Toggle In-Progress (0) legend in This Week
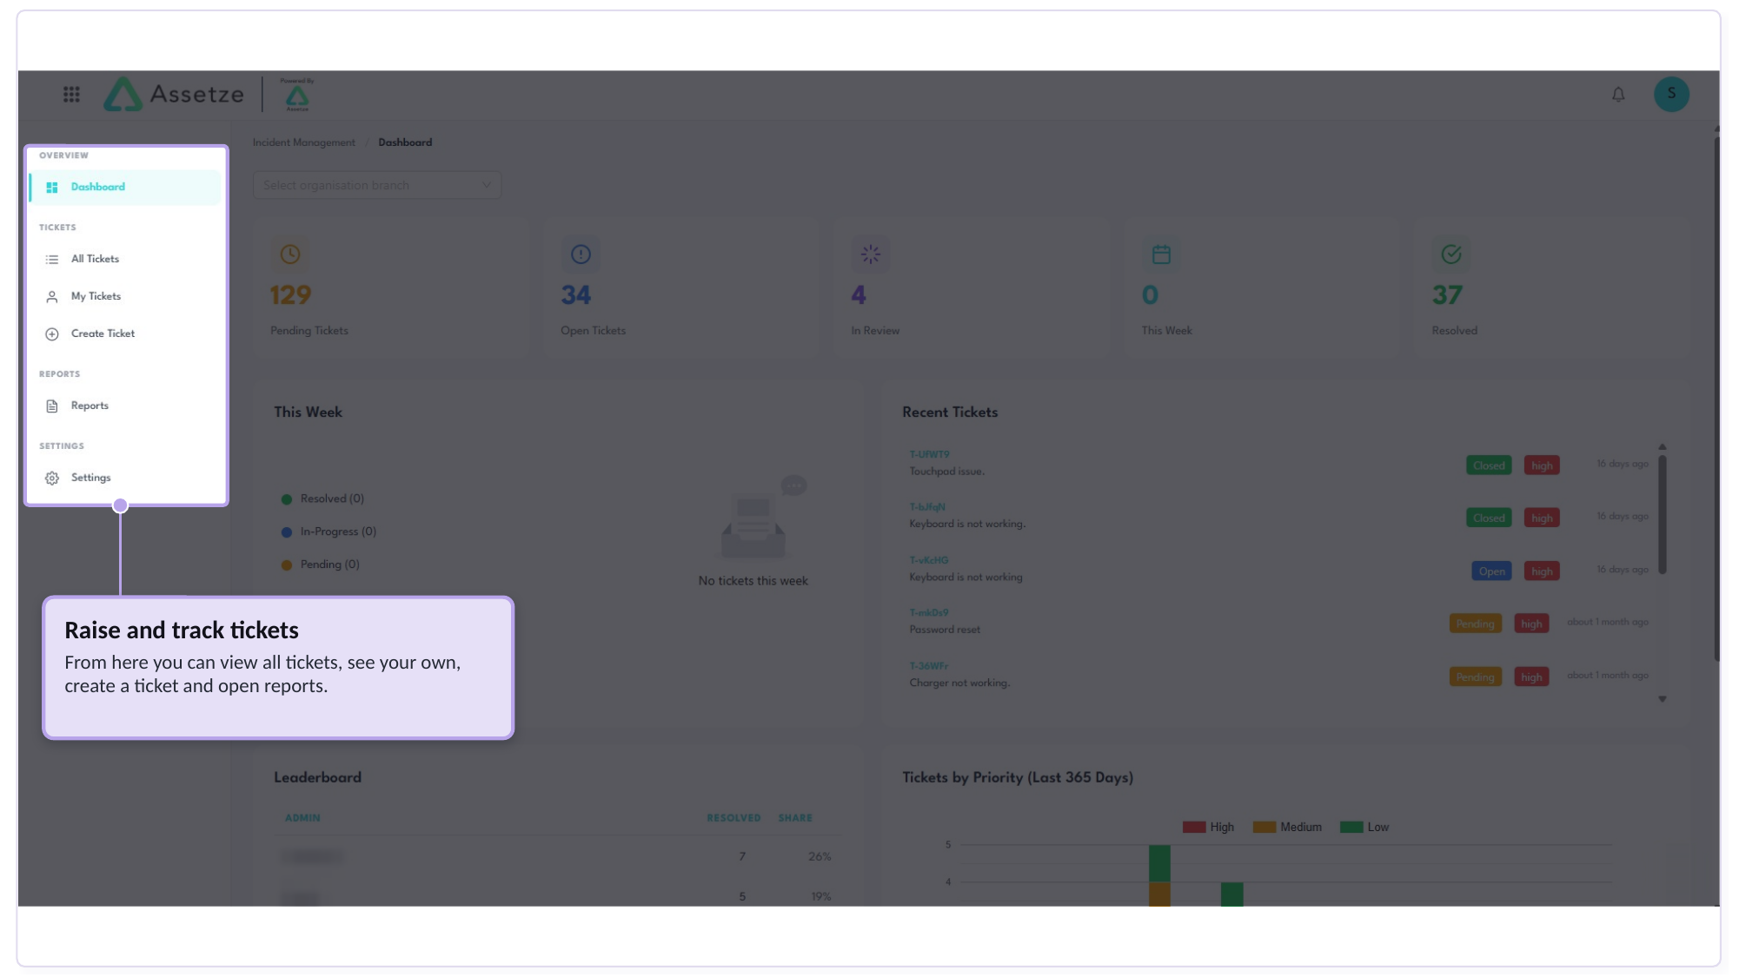Image resolution: width=1739 pixels, height=977 pixels. click(x=329, y=532)
